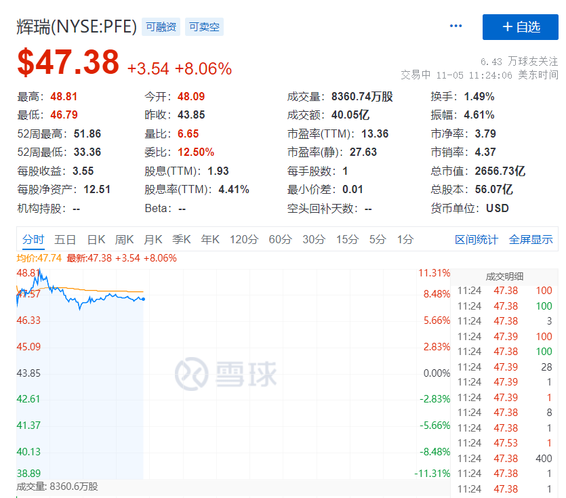Select the 15分 chart interval tab
This screenshot has width=566, height=498.
point(347,239)
